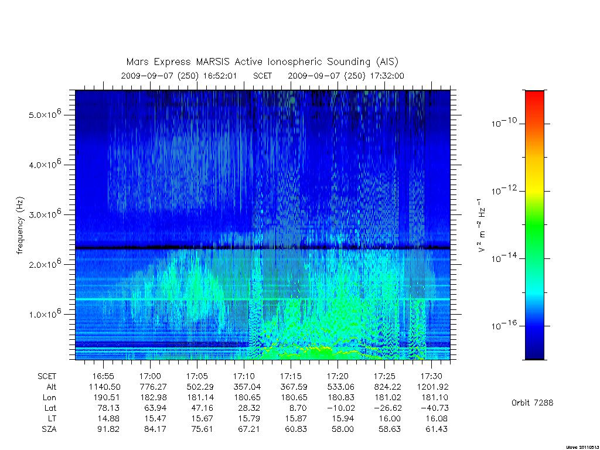Click SZA value '91.82'

pos(108,429)
